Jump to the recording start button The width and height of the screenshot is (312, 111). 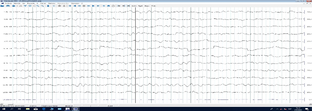(x=70, y=6)
